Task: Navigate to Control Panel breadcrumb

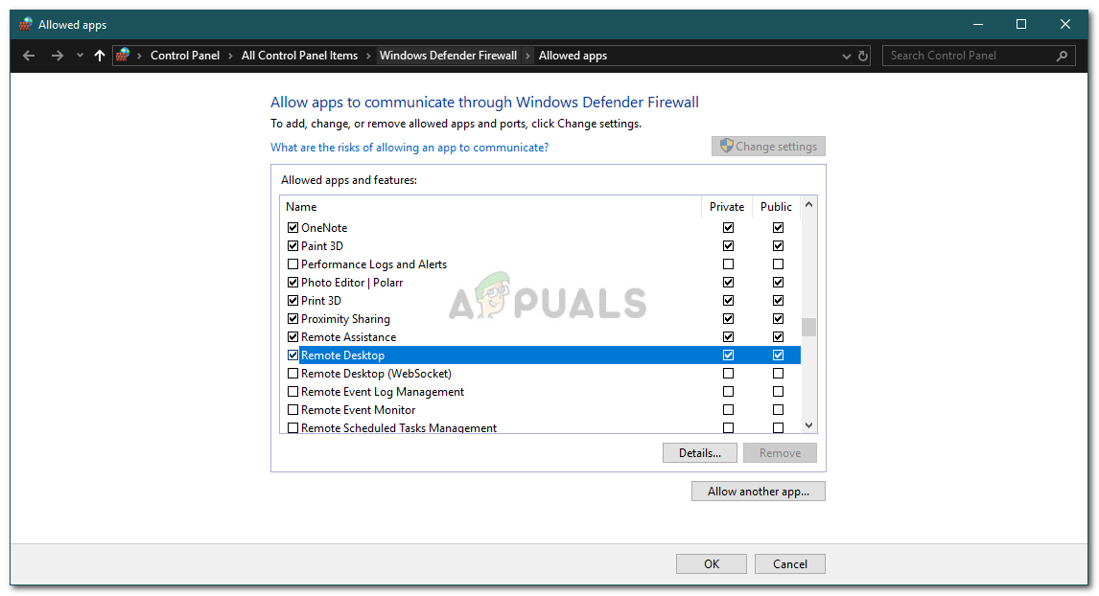Action: click(x=185, y=56)
